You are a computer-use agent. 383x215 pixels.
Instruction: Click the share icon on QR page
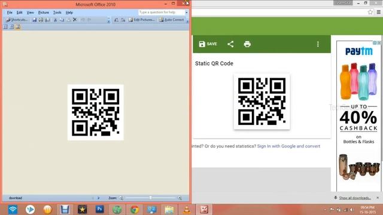click(230, 44)
